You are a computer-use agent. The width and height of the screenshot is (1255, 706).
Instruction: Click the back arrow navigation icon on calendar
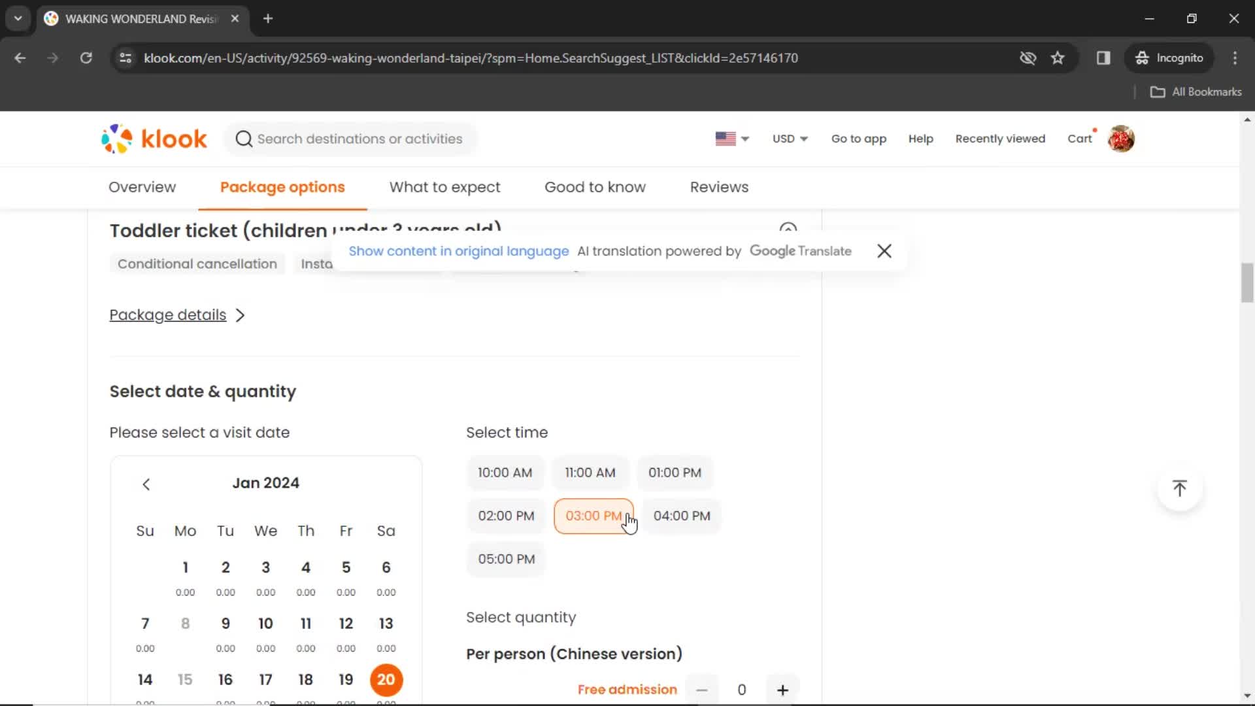[x=146, y=484]
